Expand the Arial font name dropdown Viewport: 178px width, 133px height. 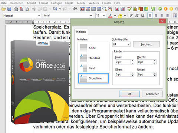91,16
